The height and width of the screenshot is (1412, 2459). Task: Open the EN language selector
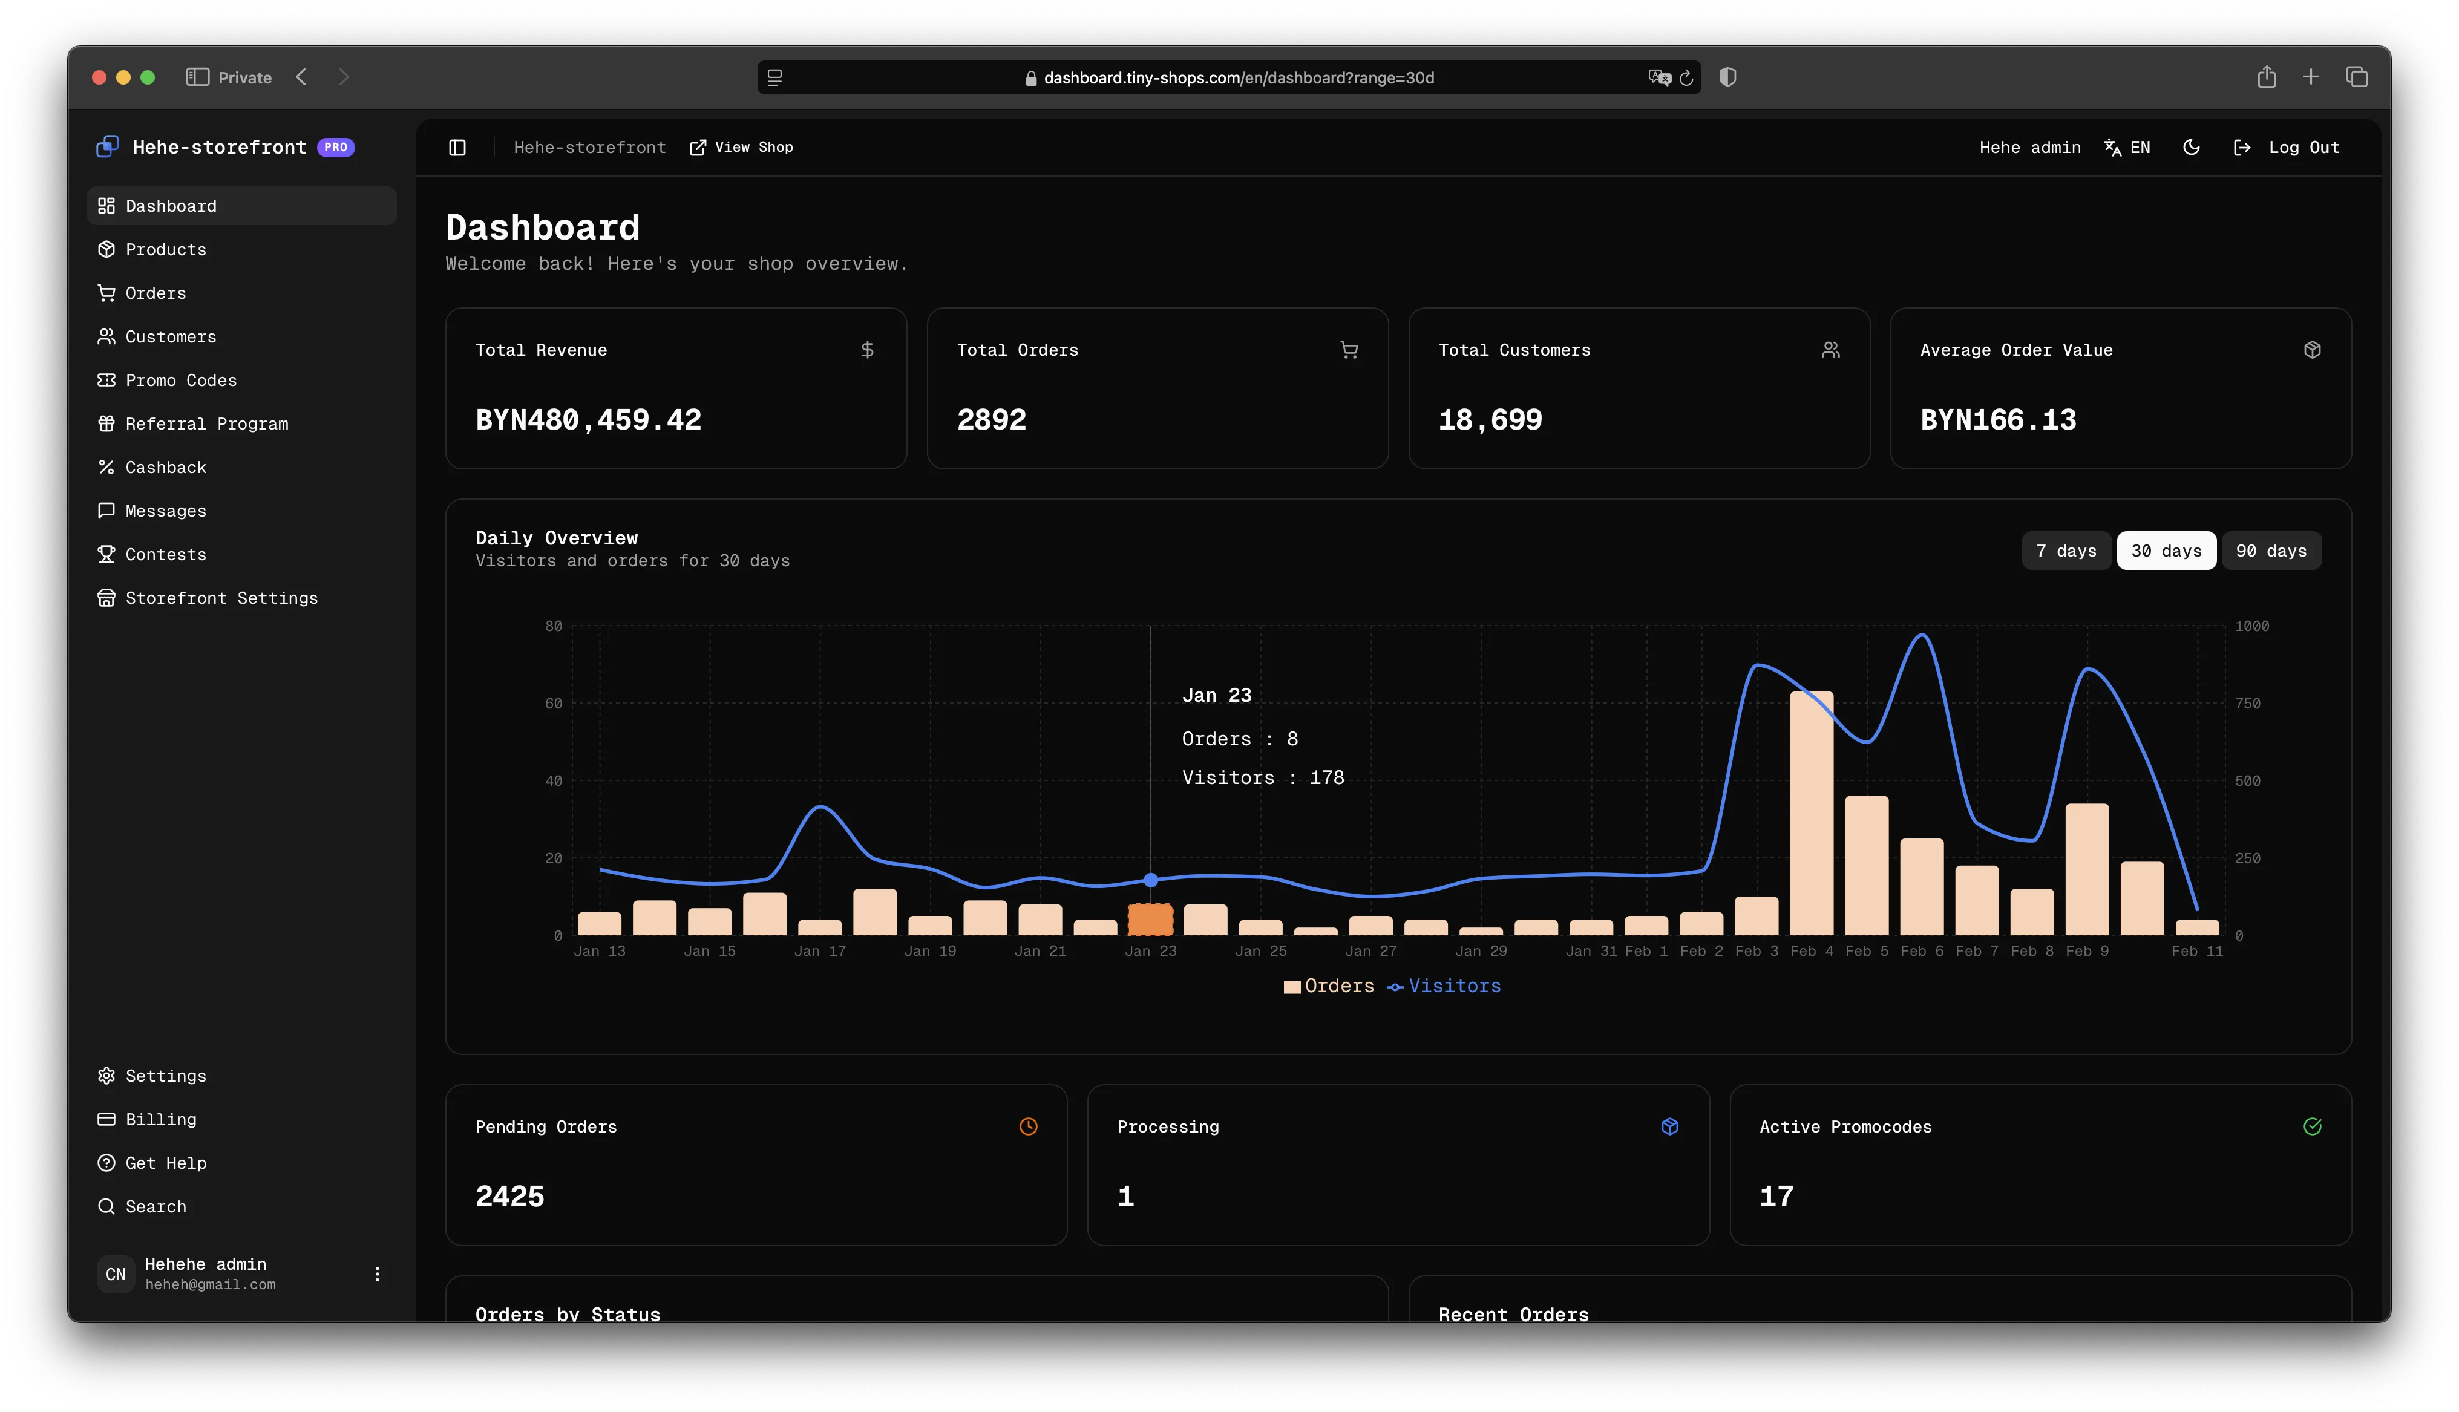pyautogui.click(x=2127, y=146)
